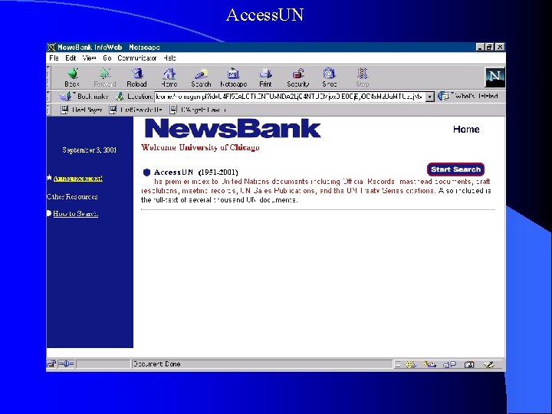Screen dimensions: 552x414
Task: Click the AccessUN database title
Action: (173, 172)
